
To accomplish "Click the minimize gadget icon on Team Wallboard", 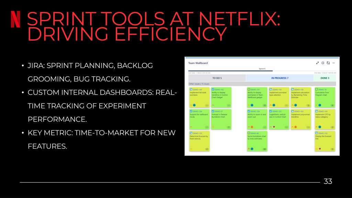I will (x=317, y=63).
